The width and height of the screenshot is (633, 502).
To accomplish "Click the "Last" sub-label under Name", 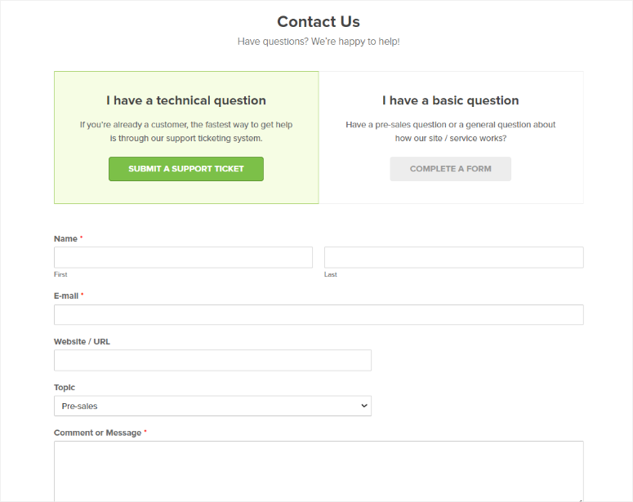I will coord(331,274).
